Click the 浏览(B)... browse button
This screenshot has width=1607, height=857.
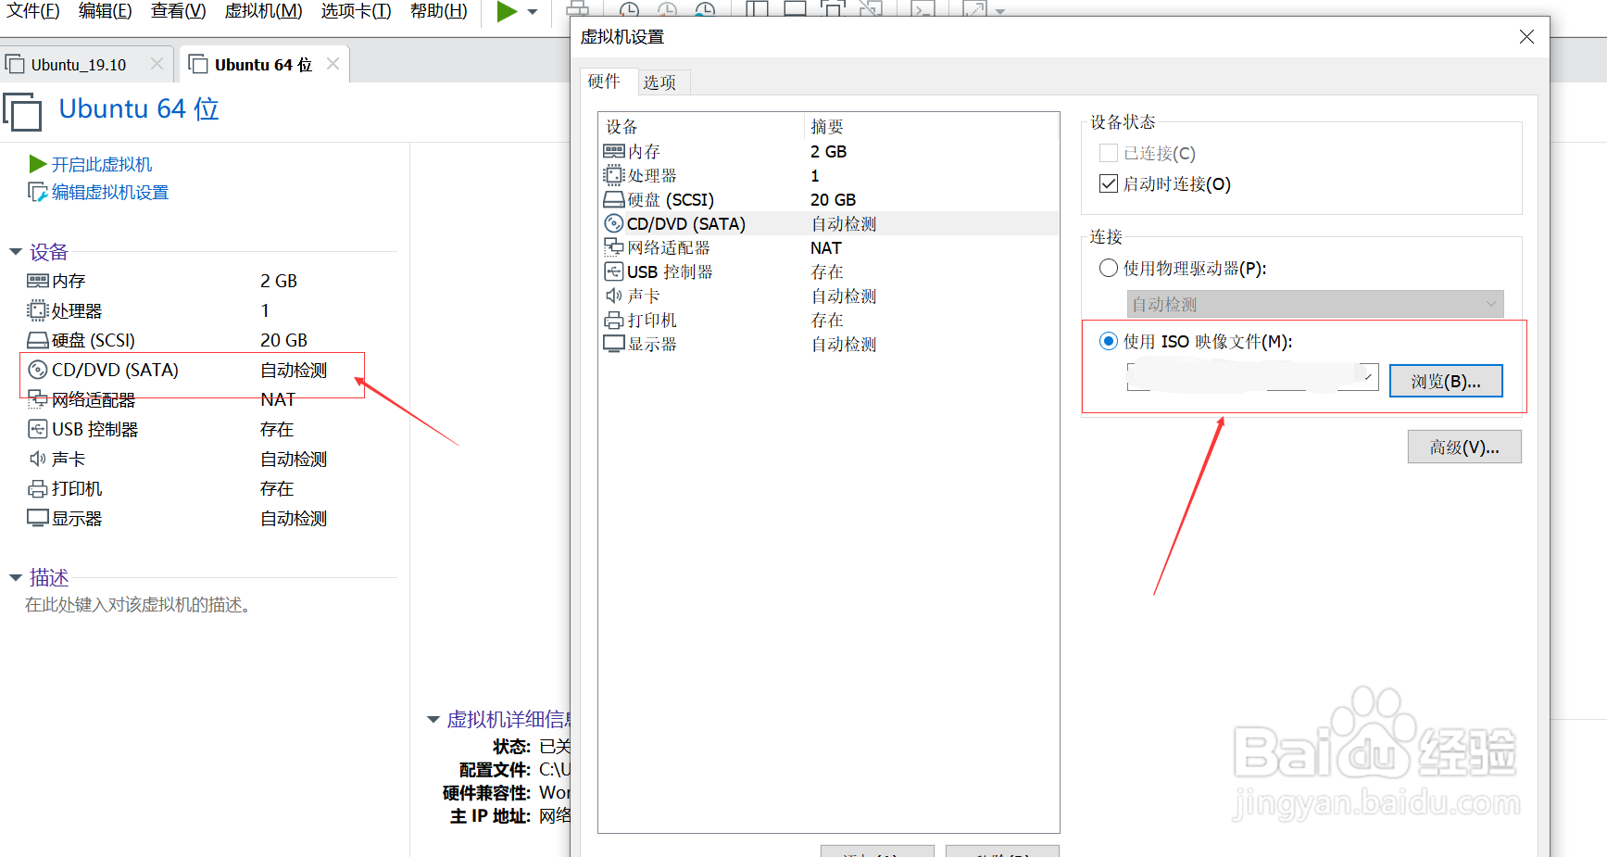pyautogui.click(x=1446, y=381)
